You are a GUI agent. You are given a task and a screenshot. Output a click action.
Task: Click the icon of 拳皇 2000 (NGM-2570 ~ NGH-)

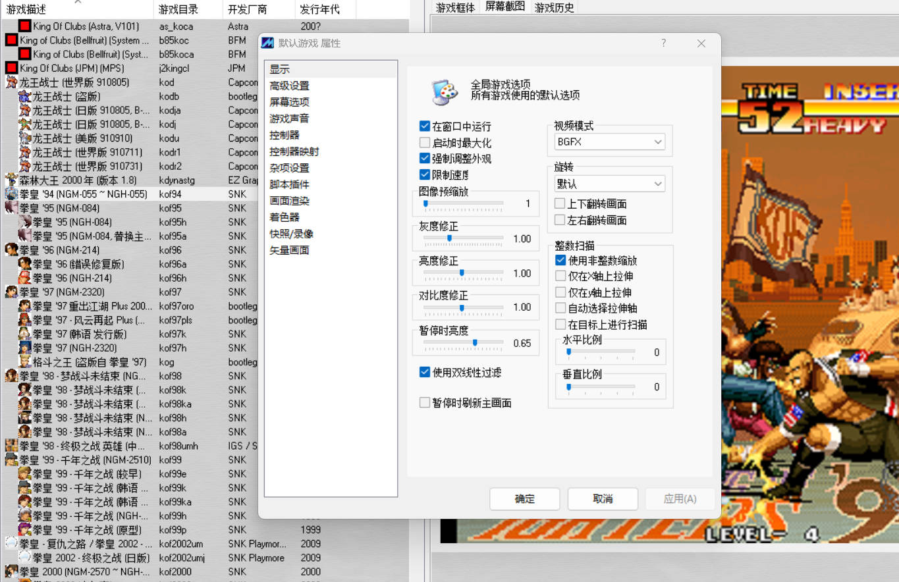[x=11, y=571]
